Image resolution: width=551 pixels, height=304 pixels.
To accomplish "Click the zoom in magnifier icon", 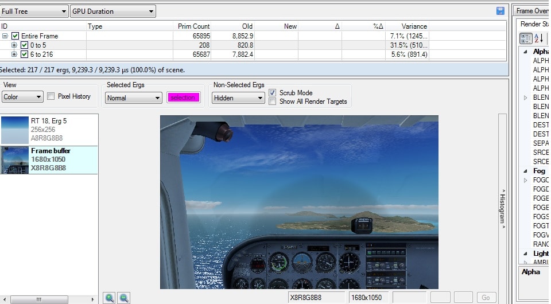I will click(x=109, y=298).
